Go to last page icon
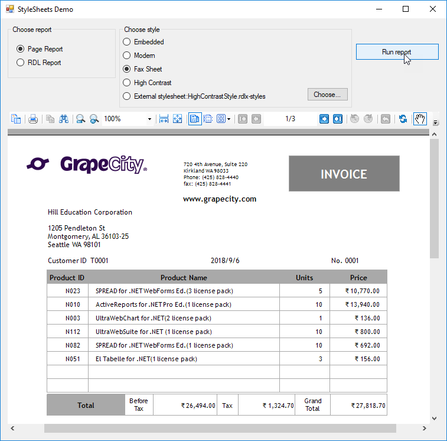This screenshot has width=447, height=441. [338, 119]
